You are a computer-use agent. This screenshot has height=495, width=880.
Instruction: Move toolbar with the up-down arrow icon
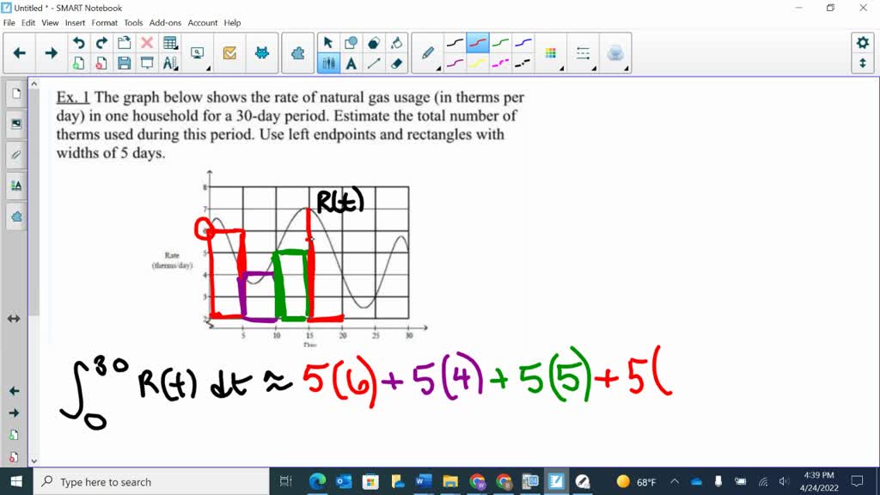[863, 64]
